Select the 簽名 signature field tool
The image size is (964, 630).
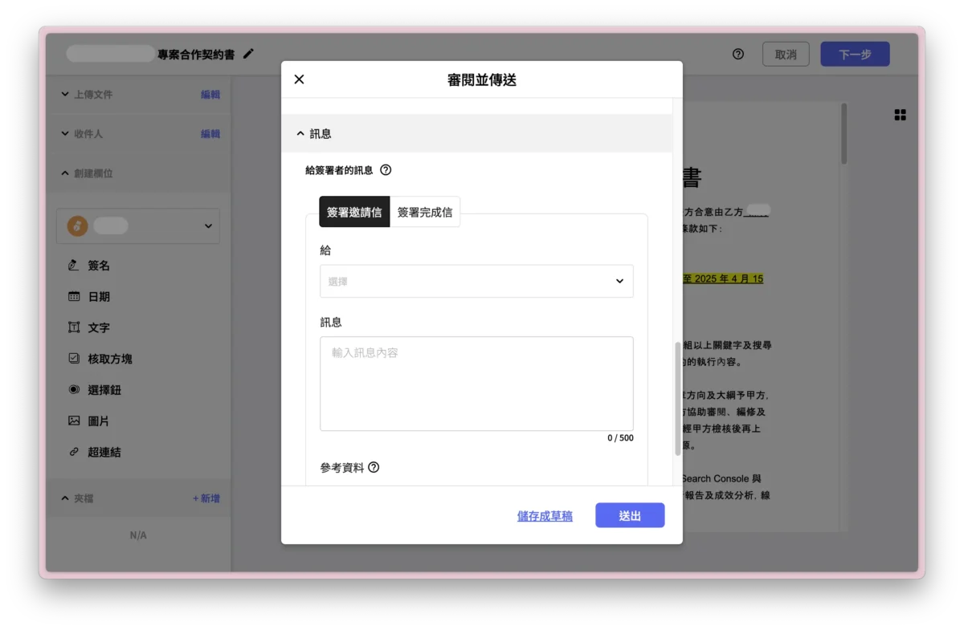point(98,265)
